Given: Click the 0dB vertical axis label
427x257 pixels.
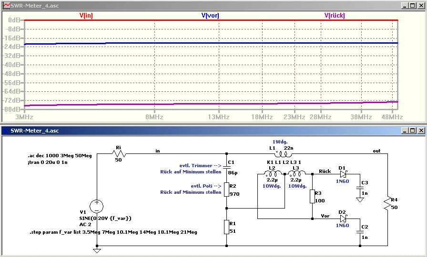Looking at the screenshot, I should 14,20.
